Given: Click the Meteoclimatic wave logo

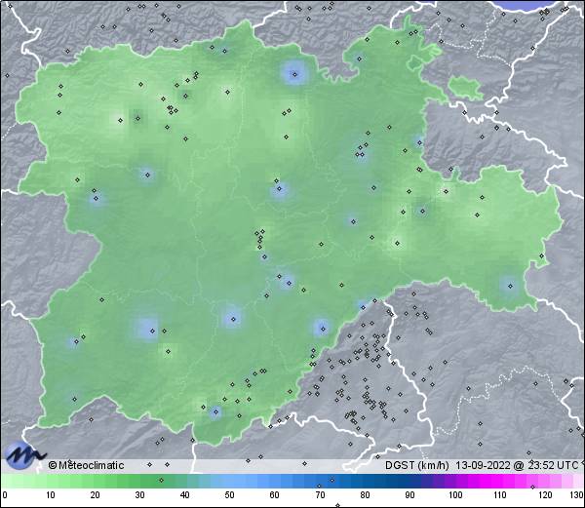Looking at the screenshot, I should 23,455.
